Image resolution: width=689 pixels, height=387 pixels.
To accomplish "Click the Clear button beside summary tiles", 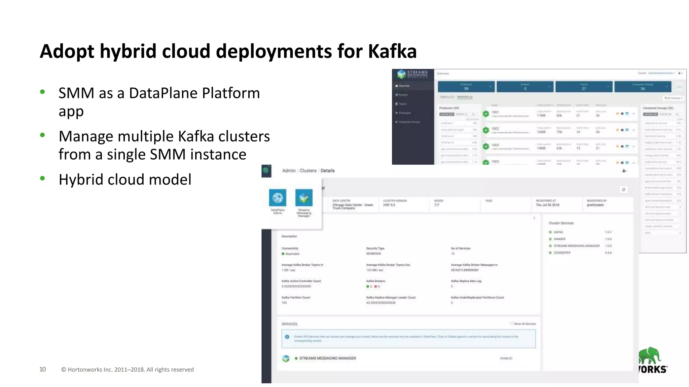I will coord(679,87).
